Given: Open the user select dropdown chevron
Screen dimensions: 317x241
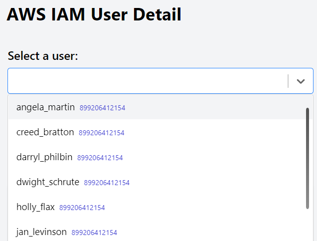Looking at the screenshot, I should [x=301, y=81].
